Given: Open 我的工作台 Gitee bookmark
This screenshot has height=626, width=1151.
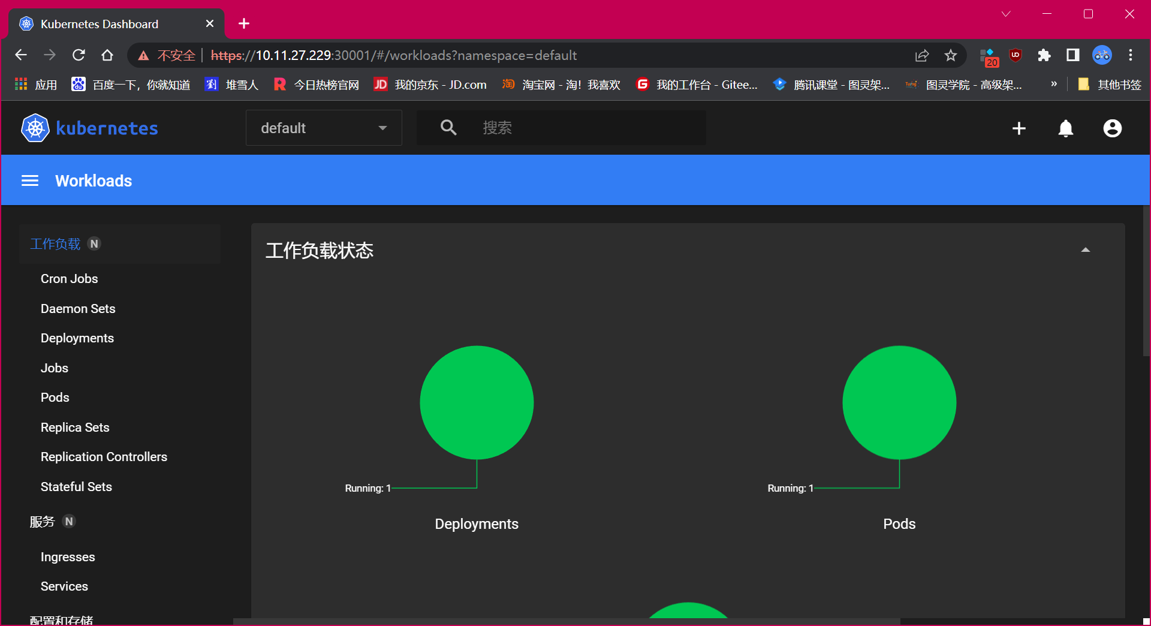Looking at the screenshot, I should pyautogui.click(x=697, y=85).
